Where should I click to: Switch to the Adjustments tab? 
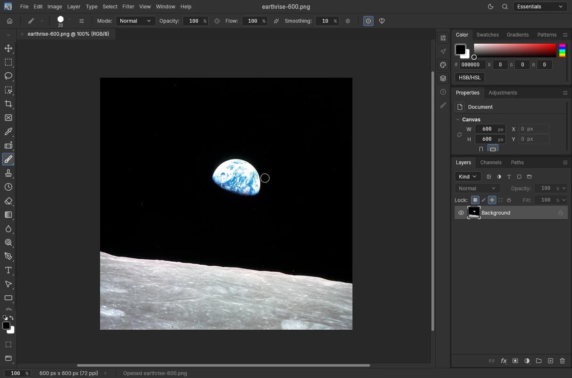503,93
